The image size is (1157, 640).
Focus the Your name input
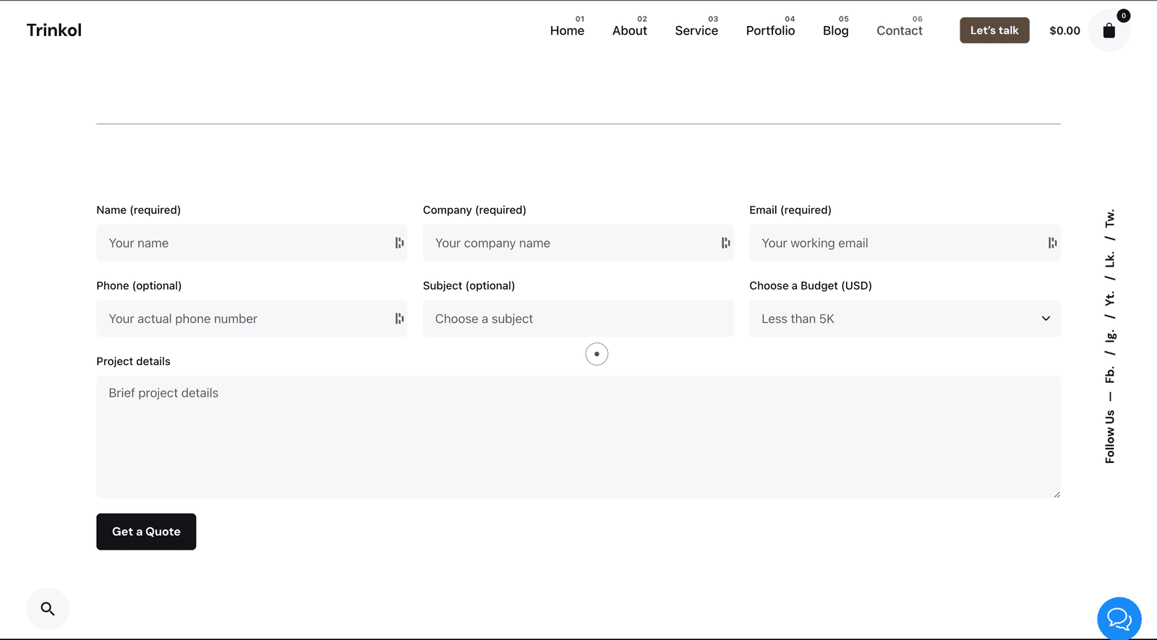[x=252, y=243]
